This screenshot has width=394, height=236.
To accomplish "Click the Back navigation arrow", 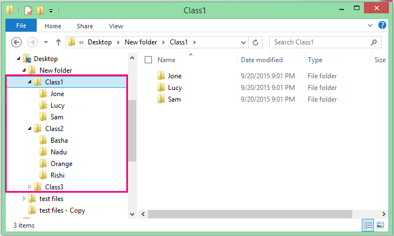I will click(x=16, y=42).
